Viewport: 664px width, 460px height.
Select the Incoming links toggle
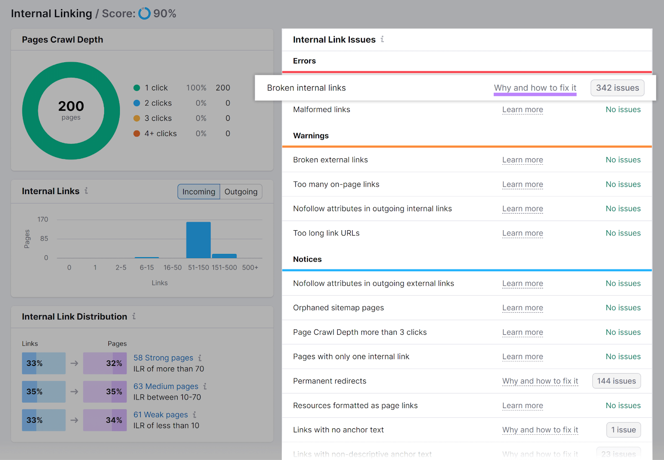coord(198,192)
